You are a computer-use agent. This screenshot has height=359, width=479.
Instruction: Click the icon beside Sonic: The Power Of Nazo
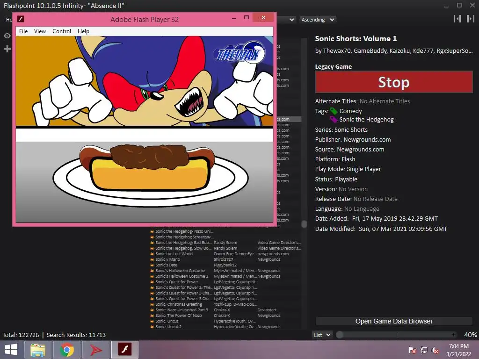pos(152,316)
